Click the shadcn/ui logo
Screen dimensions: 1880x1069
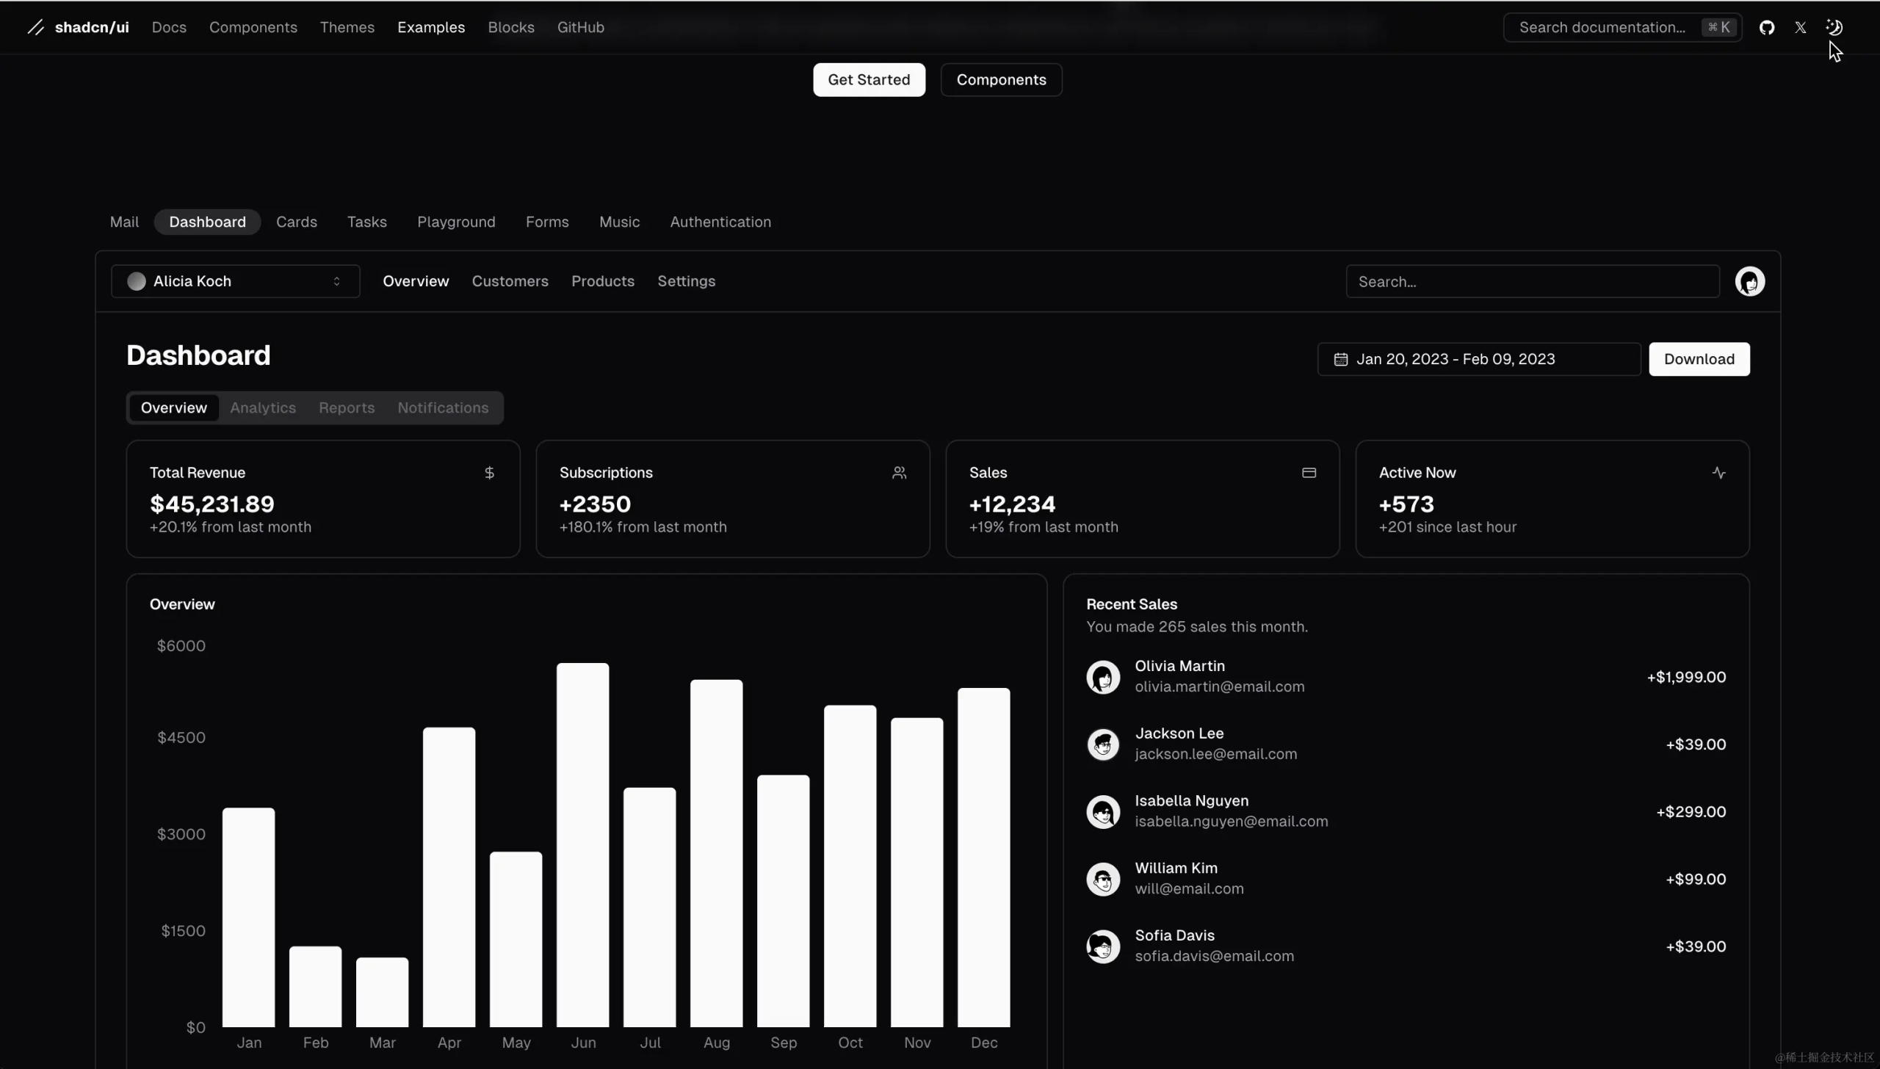coord(78,27)
